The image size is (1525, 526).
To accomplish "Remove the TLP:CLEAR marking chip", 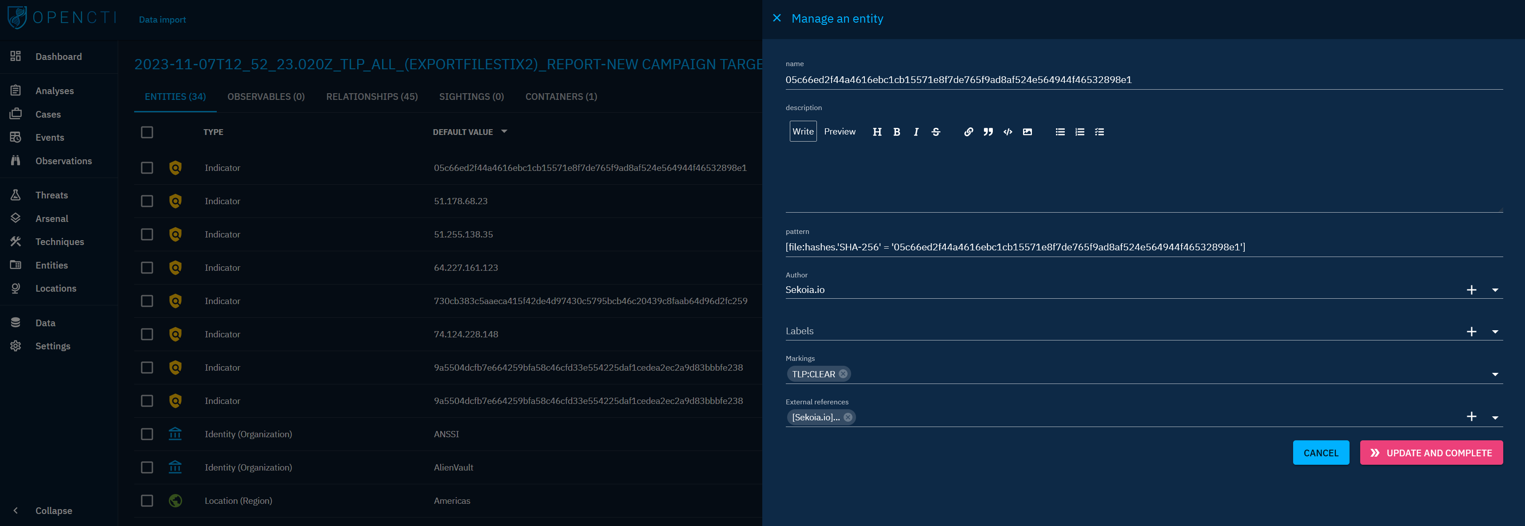I will point(843,374).
